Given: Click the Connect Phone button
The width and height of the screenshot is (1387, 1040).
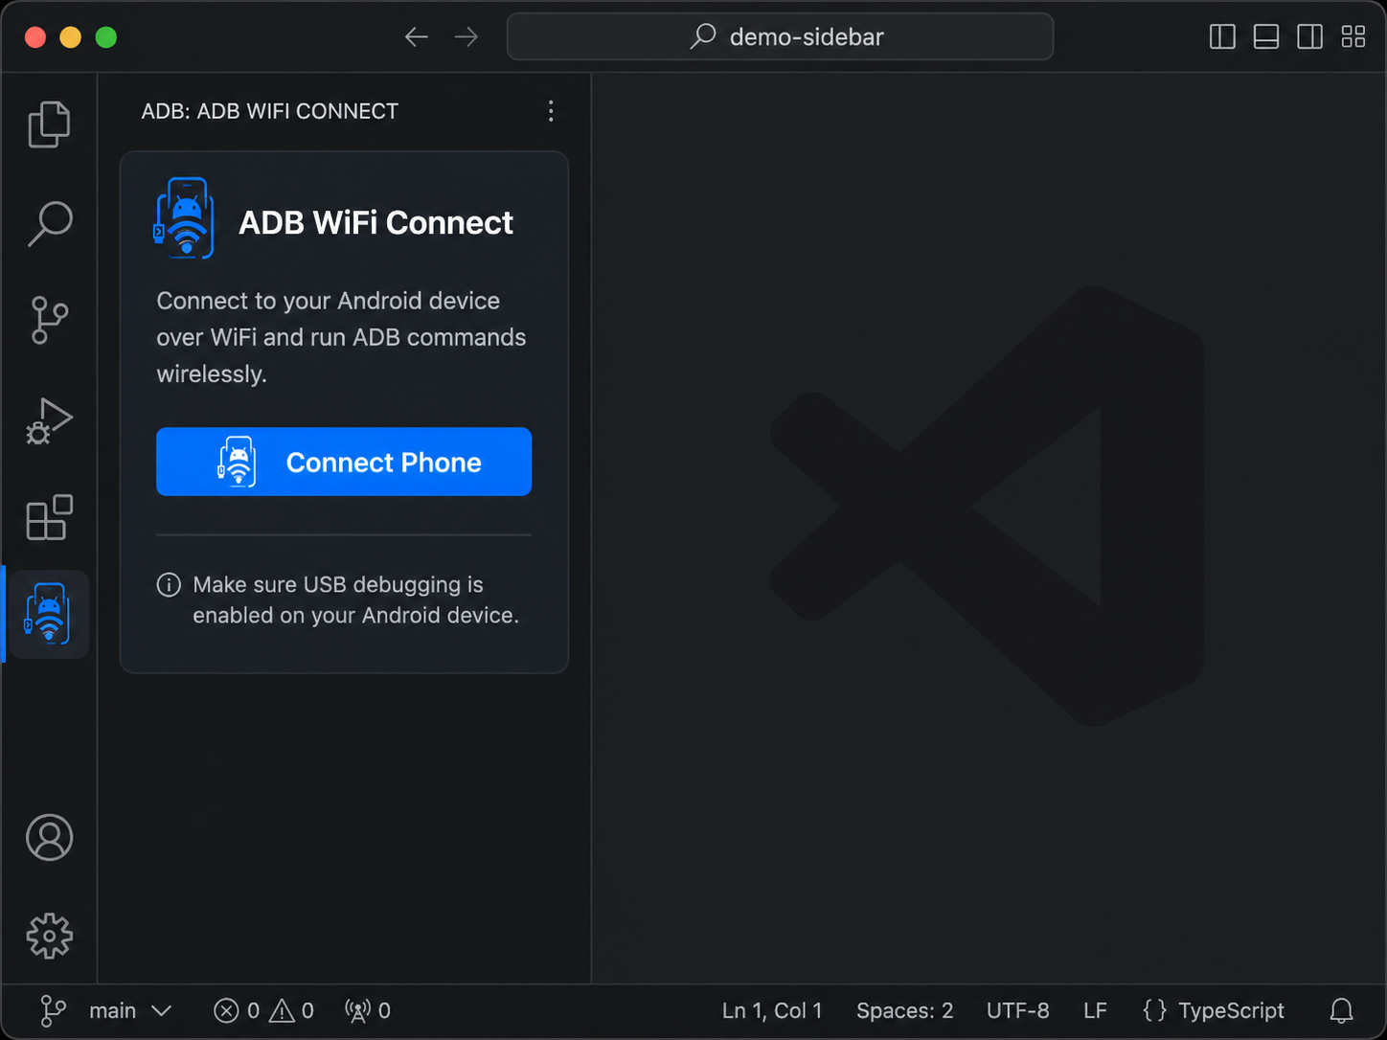Looking at the screenshot, I should pos(344,462).
